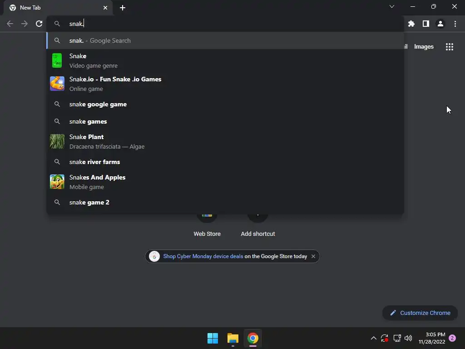This screenshot has width=465, height=349.
Task: Click the volume speaker tray icon
Action: (408, 338)
